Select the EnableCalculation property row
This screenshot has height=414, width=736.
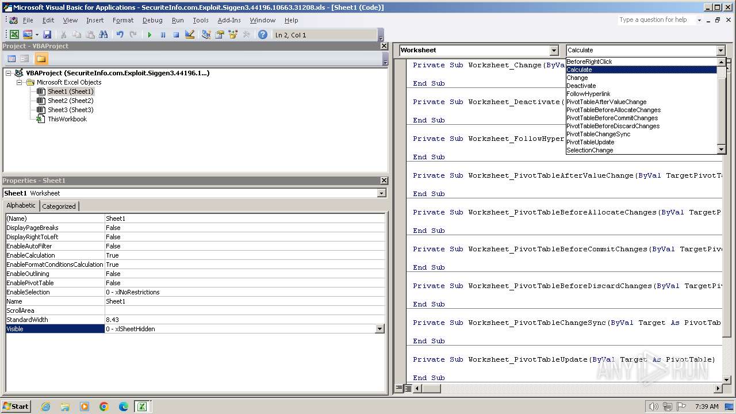195,255
